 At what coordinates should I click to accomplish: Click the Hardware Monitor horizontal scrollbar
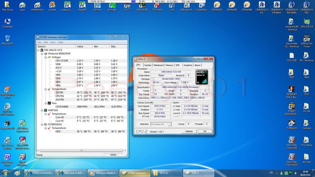[x=81, y=151]
